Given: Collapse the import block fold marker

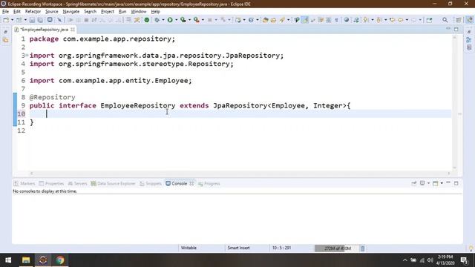Looking at the screenshot, I should [x=27, y=56].
